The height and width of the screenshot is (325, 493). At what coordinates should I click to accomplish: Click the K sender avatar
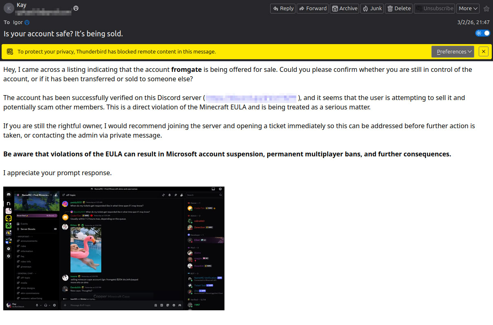click(9, 8)
